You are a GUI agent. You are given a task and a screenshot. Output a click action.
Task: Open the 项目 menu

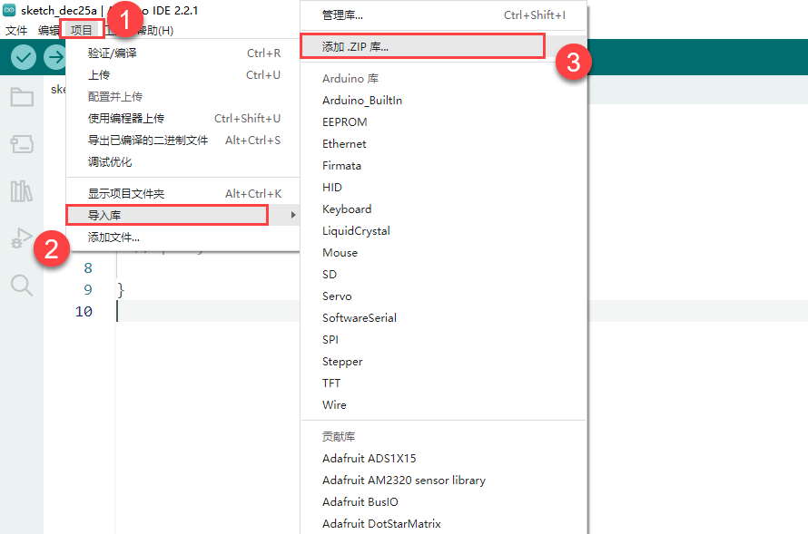click(82, 30)
